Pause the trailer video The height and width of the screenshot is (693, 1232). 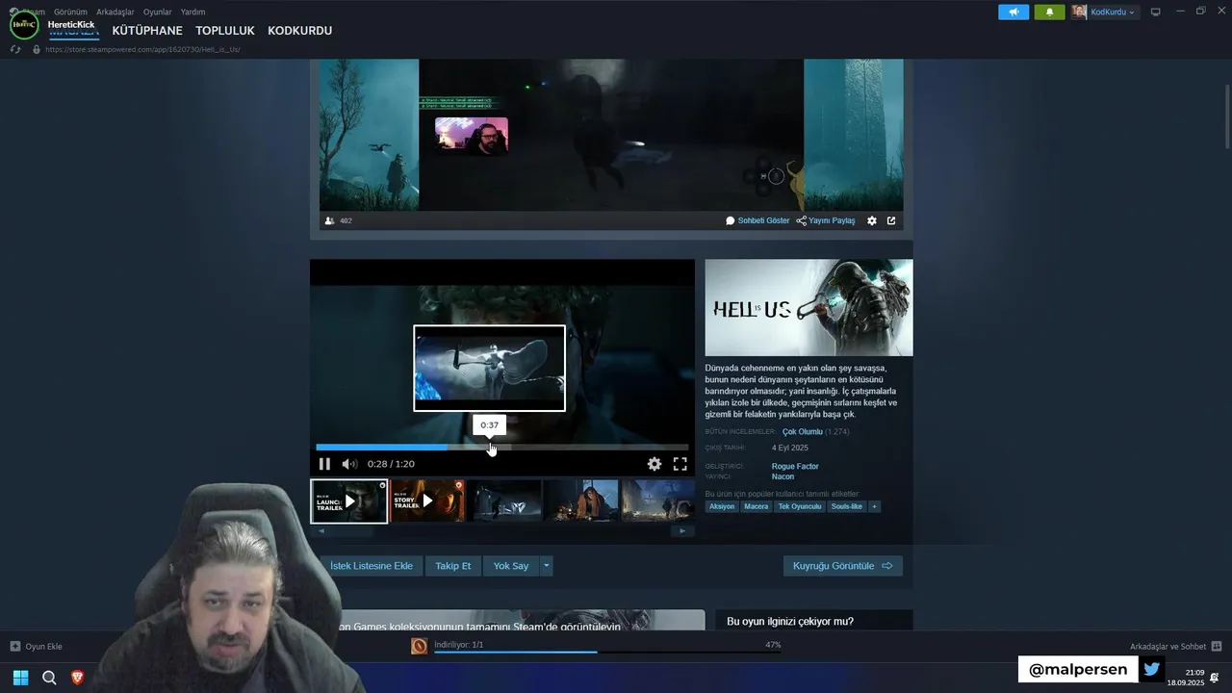(324, 464)
